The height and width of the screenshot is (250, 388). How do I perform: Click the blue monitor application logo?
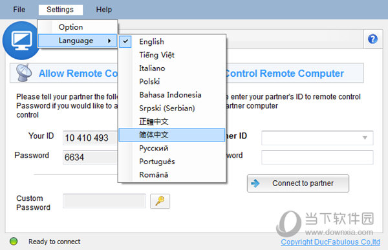coord(21,40)
